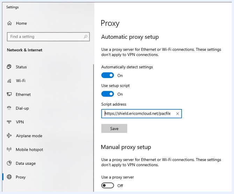The height and width of the screenshot is (194, 234).
Task: Focus the Find a setting search box
Action: pos(45,37)
